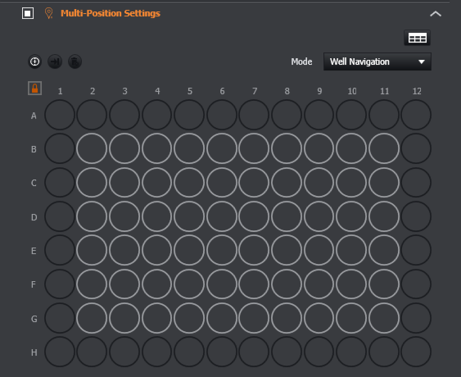The height and width of the screenshot is (377, 461).
Task: Select well D6 on the plate
Action: pyautogui.click(x=222, y=216)
